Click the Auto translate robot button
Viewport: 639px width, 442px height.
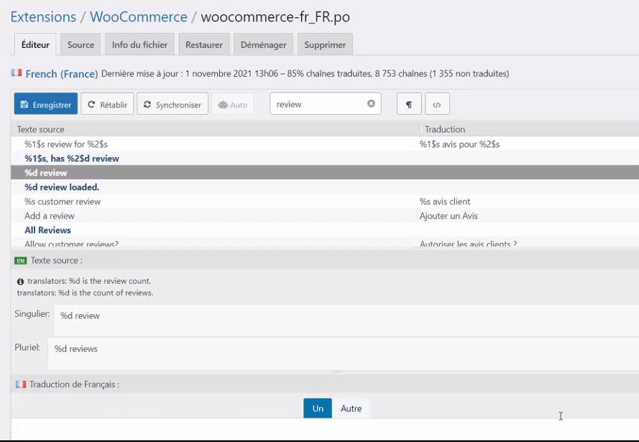click(233, 104)
